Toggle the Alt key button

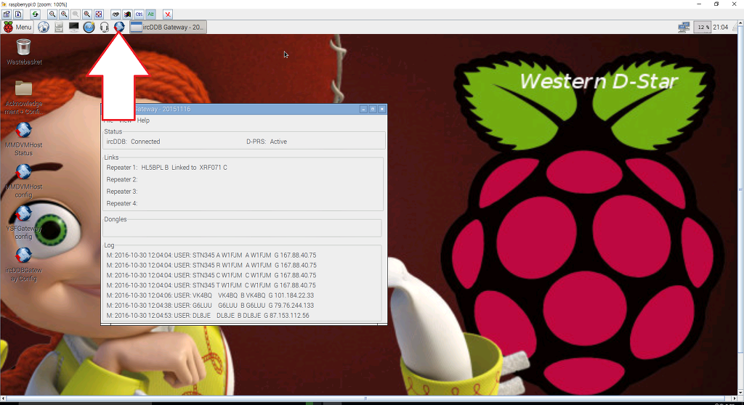[150, 15]
